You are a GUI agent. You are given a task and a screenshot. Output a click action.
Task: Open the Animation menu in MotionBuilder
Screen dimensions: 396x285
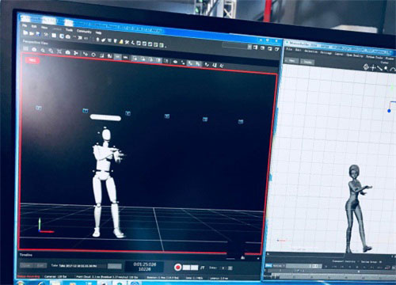(311, 51)
